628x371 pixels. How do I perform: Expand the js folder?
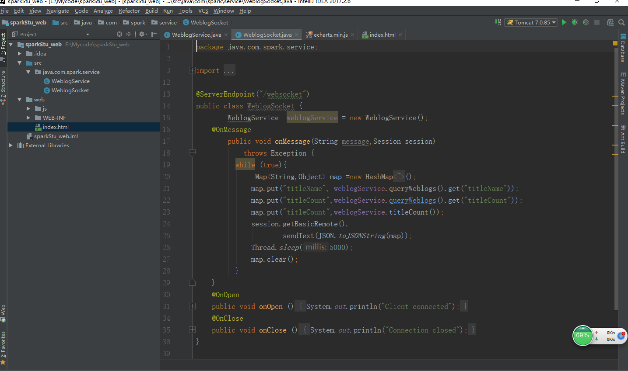tap(28, 109)
